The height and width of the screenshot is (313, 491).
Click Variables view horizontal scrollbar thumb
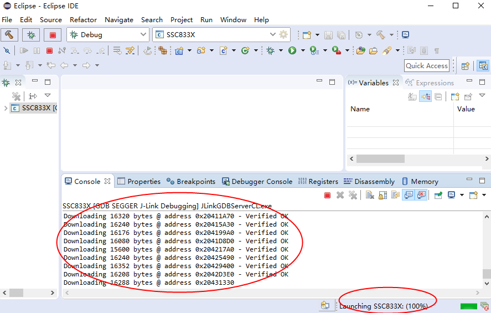click(x=380, y=159)
